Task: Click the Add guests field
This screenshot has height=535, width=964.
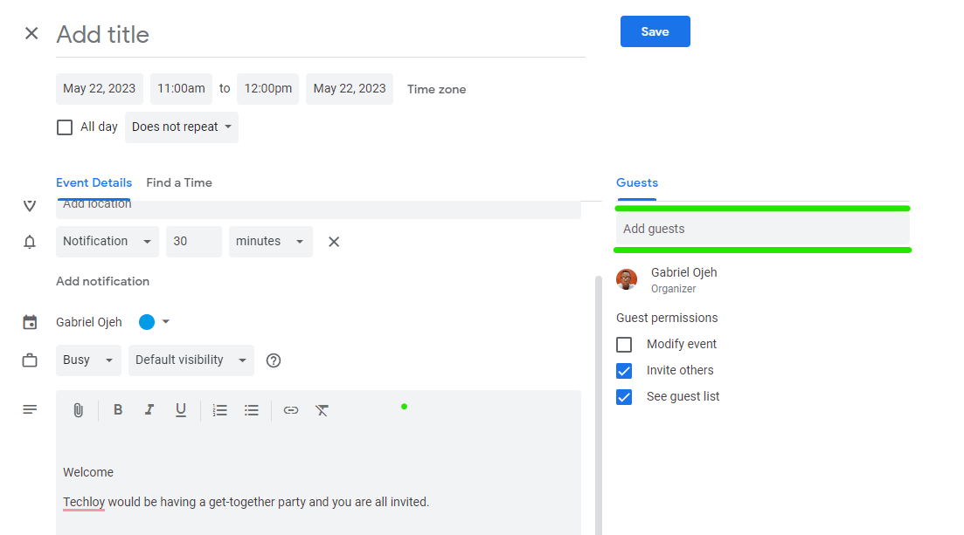Action: 762,228
